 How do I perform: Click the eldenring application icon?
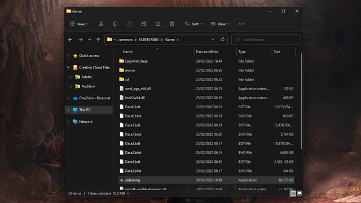122,180
